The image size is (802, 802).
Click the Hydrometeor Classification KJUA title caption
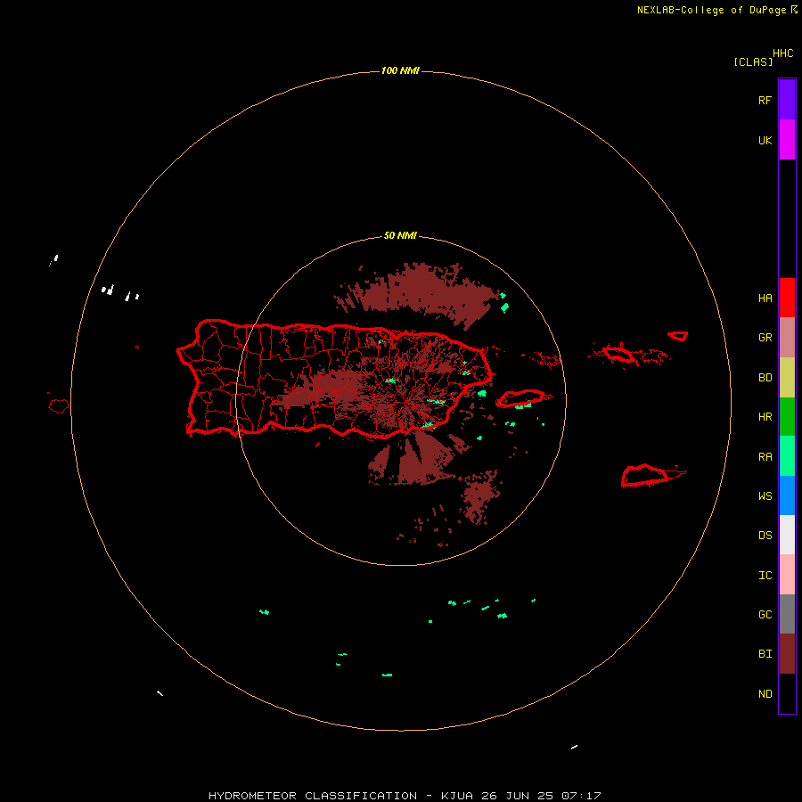tap(405, 796)
